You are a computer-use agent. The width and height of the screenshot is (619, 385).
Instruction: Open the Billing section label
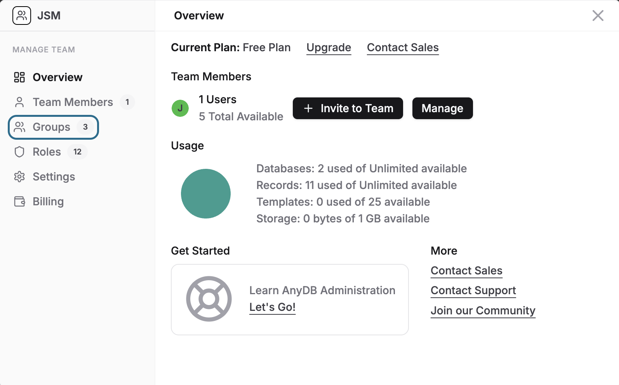click(x=48, y=201)
